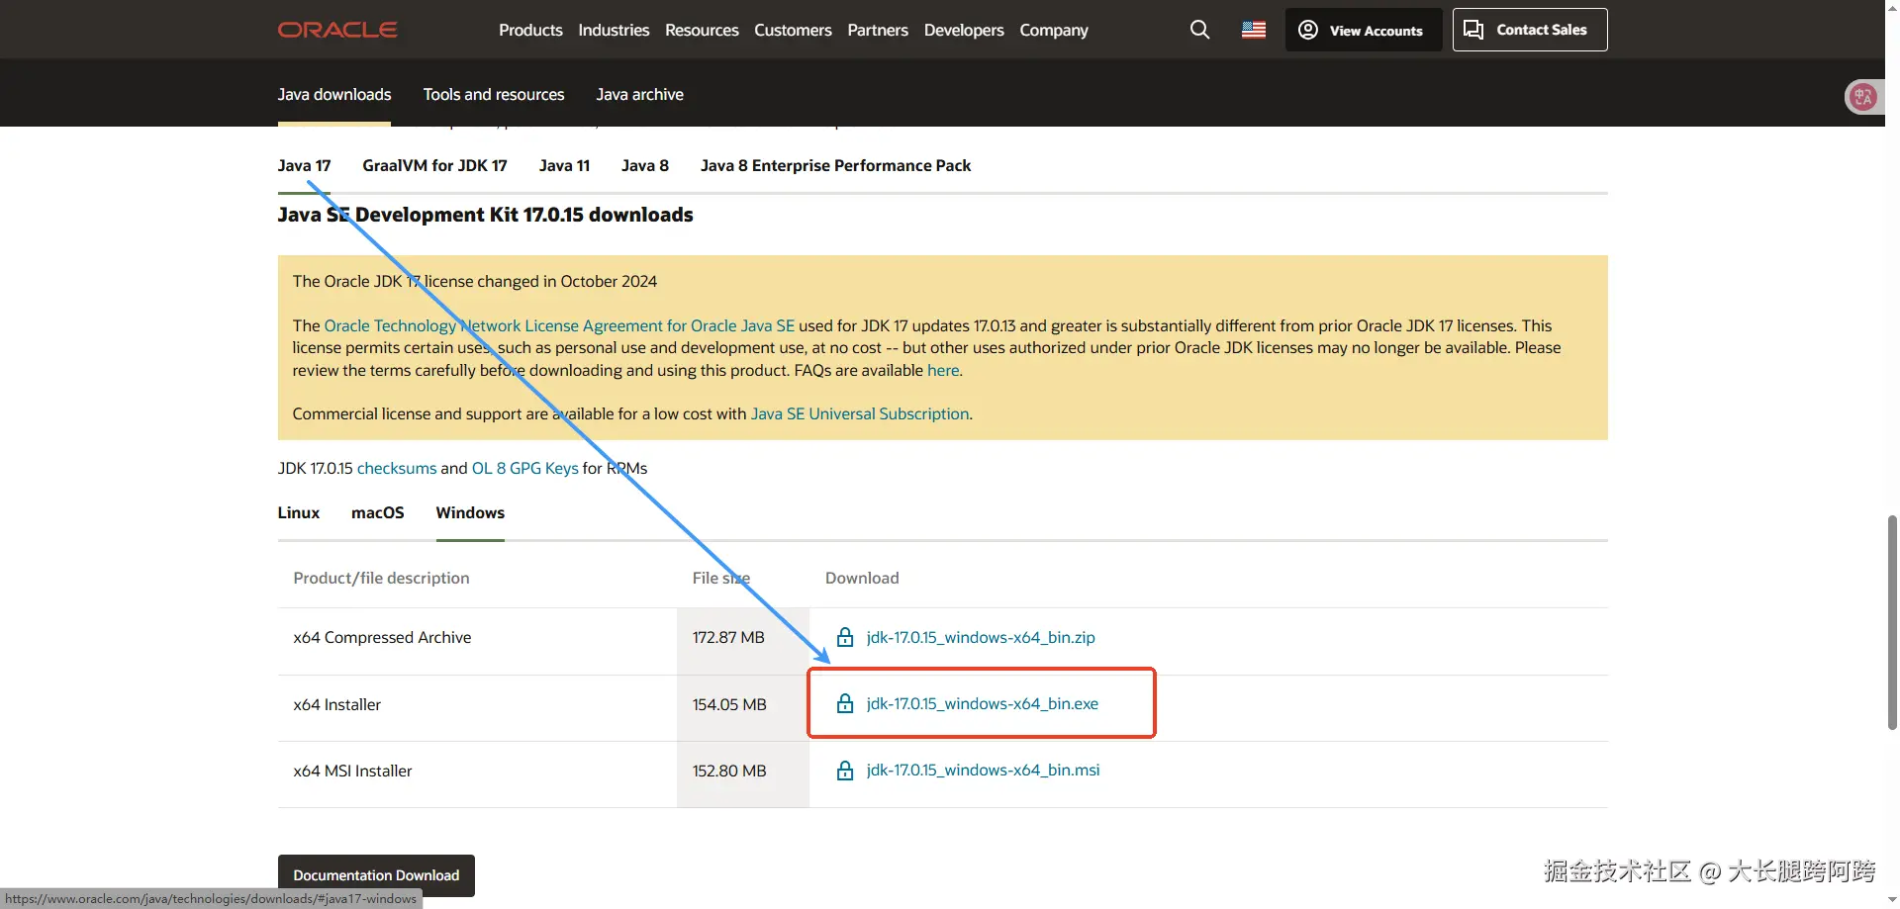Click the 'Download' column header
Screen dimensions: 1900x909
[862, 578]
